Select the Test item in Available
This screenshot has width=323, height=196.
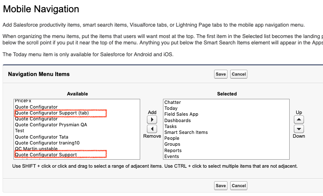click(x=77, y=131)
